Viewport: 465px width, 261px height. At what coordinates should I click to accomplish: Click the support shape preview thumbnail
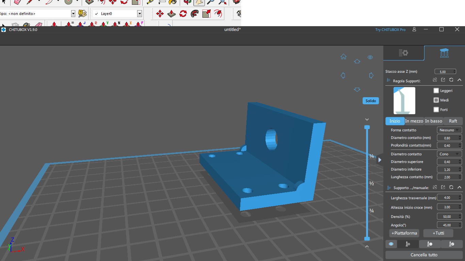click(404, 101)
